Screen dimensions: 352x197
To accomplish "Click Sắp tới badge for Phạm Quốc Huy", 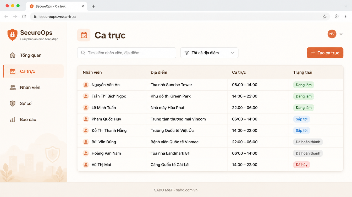I will click(301, 119).
